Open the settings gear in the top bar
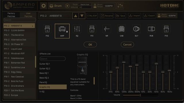 (x=43, y=6)
